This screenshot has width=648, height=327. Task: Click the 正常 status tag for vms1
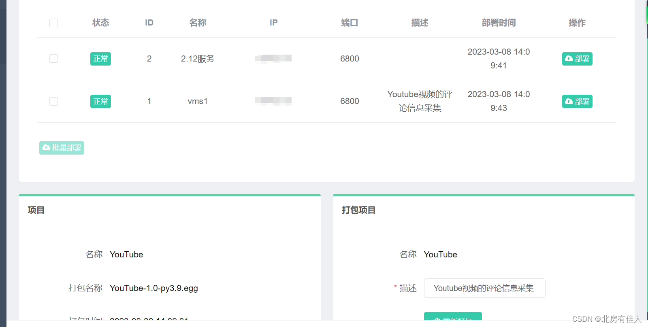point(100,101)
